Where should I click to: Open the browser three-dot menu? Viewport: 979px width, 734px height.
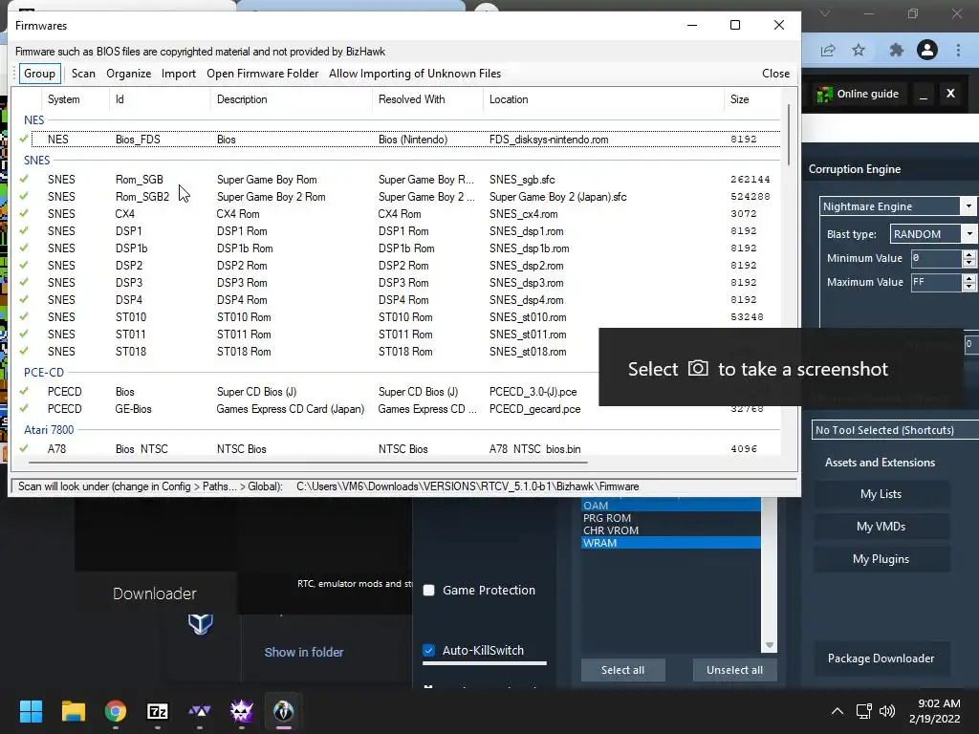point(958,50)
